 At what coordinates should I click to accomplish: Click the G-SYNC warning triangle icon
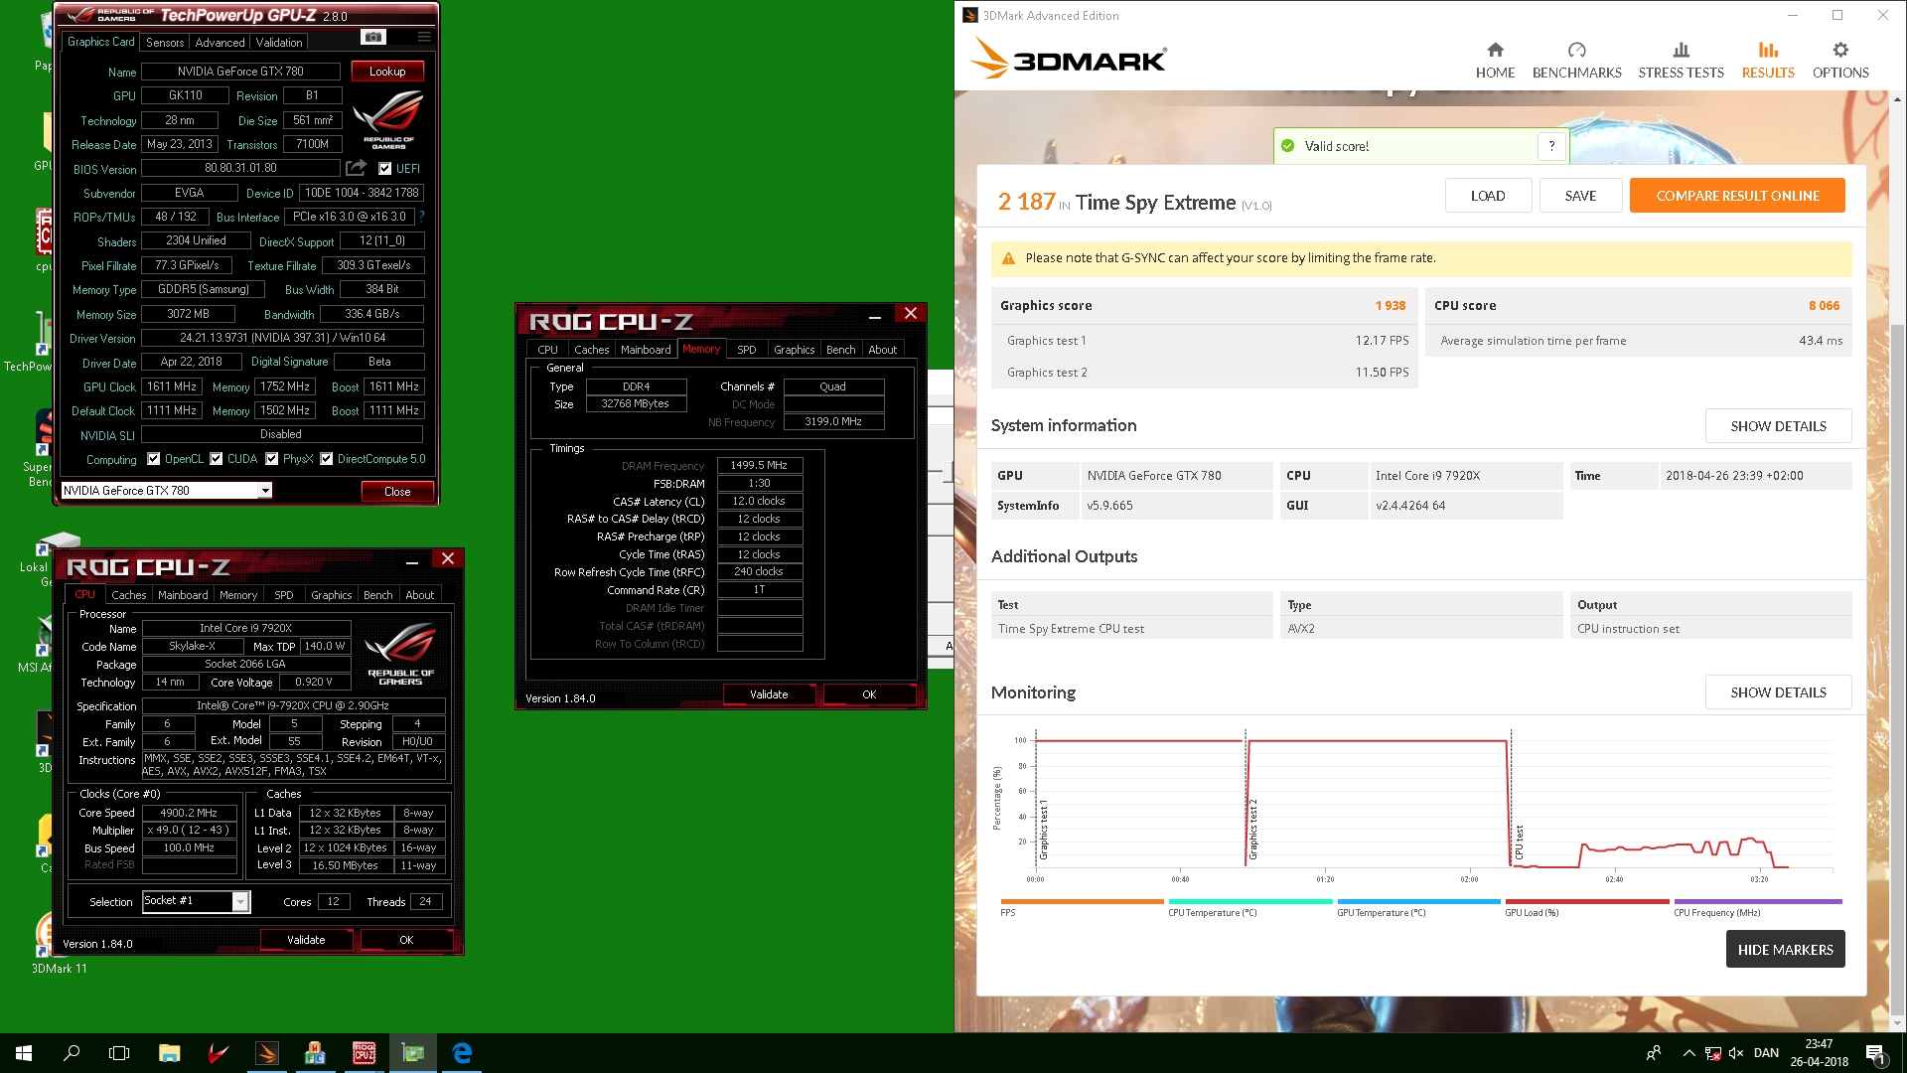pyautogui.click(x=1008, y=258)
